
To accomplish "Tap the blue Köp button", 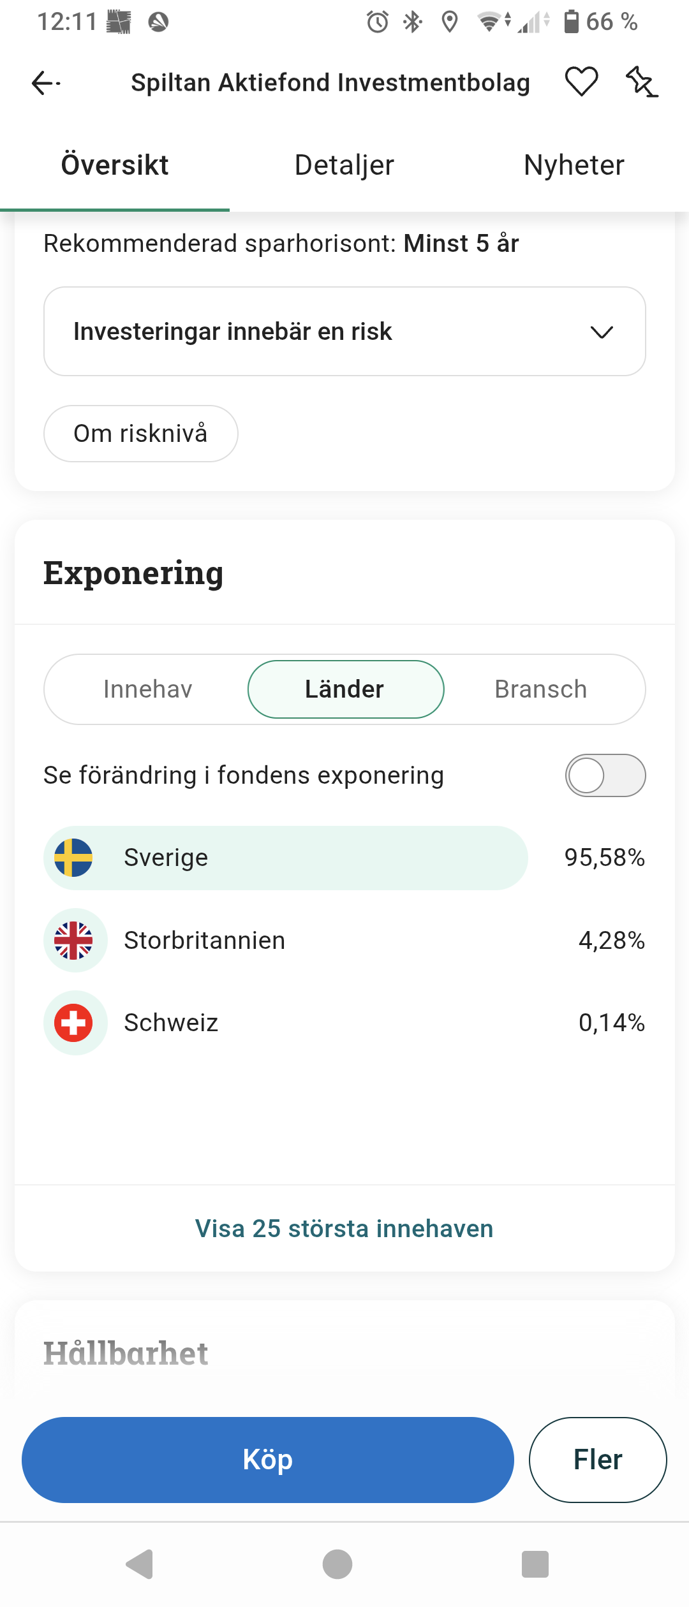I will [268, 1460].
